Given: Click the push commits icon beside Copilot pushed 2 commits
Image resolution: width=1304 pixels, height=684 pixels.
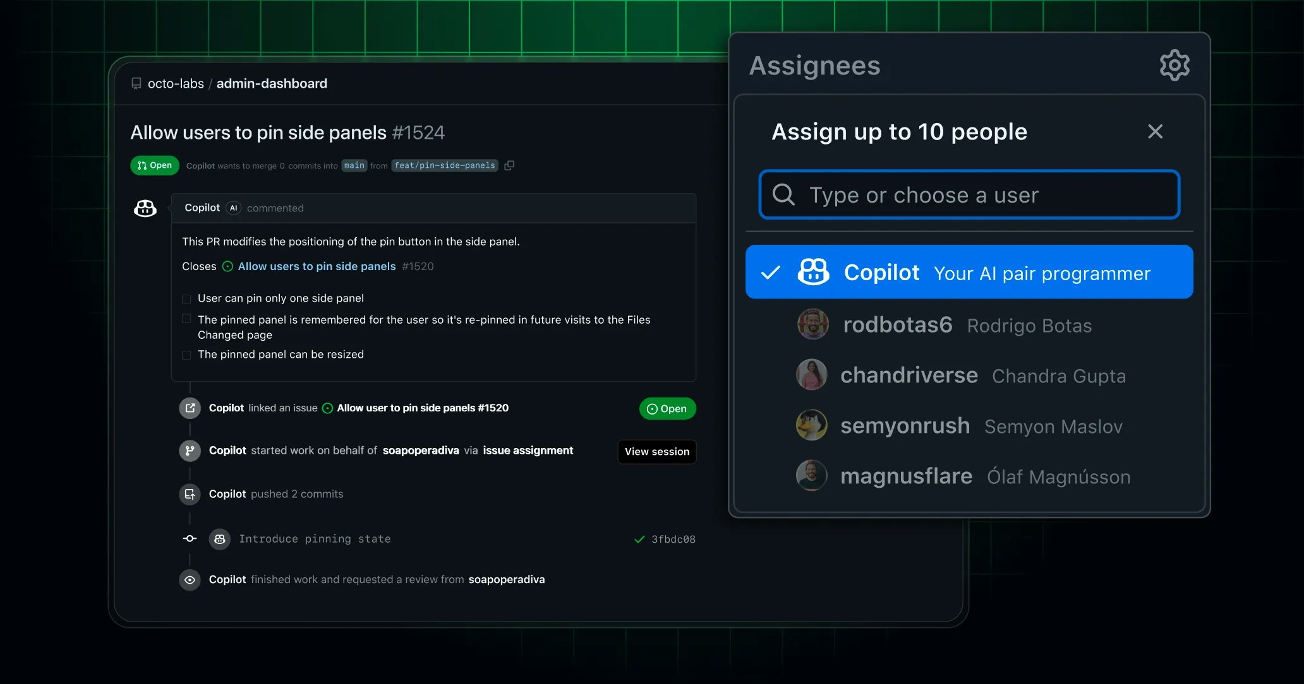Looking at the screenshot, I should [189, 494].
